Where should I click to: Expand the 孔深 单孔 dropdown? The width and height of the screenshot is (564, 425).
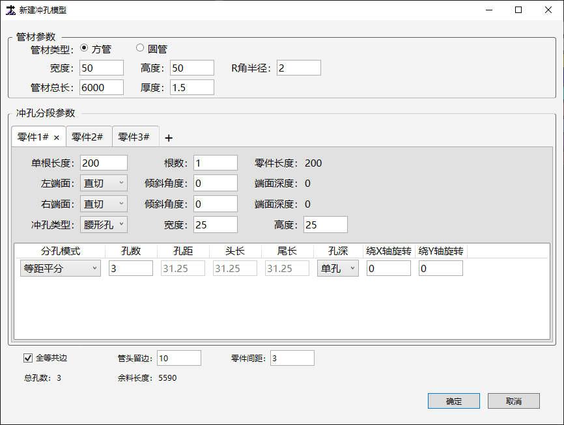(337, 268)
